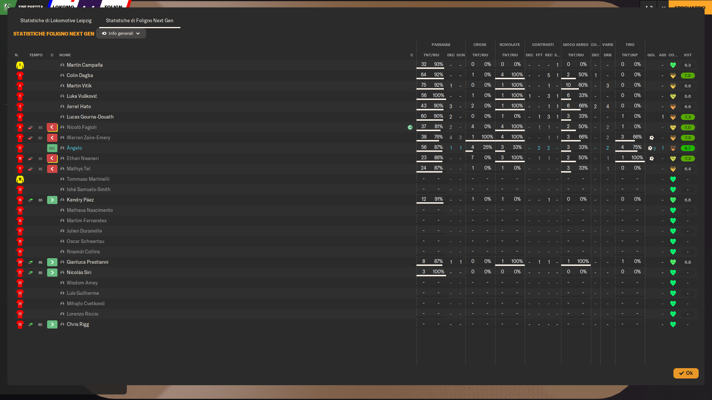
Task: Click the captain badge on Fagioli's row
Action: pos(410,127)
